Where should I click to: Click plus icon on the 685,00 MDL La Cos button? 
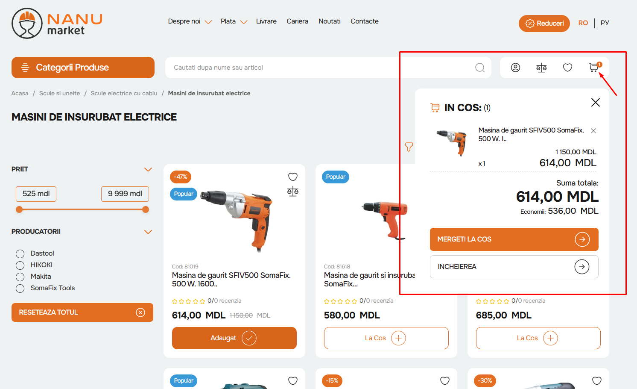tap(551, 338)
